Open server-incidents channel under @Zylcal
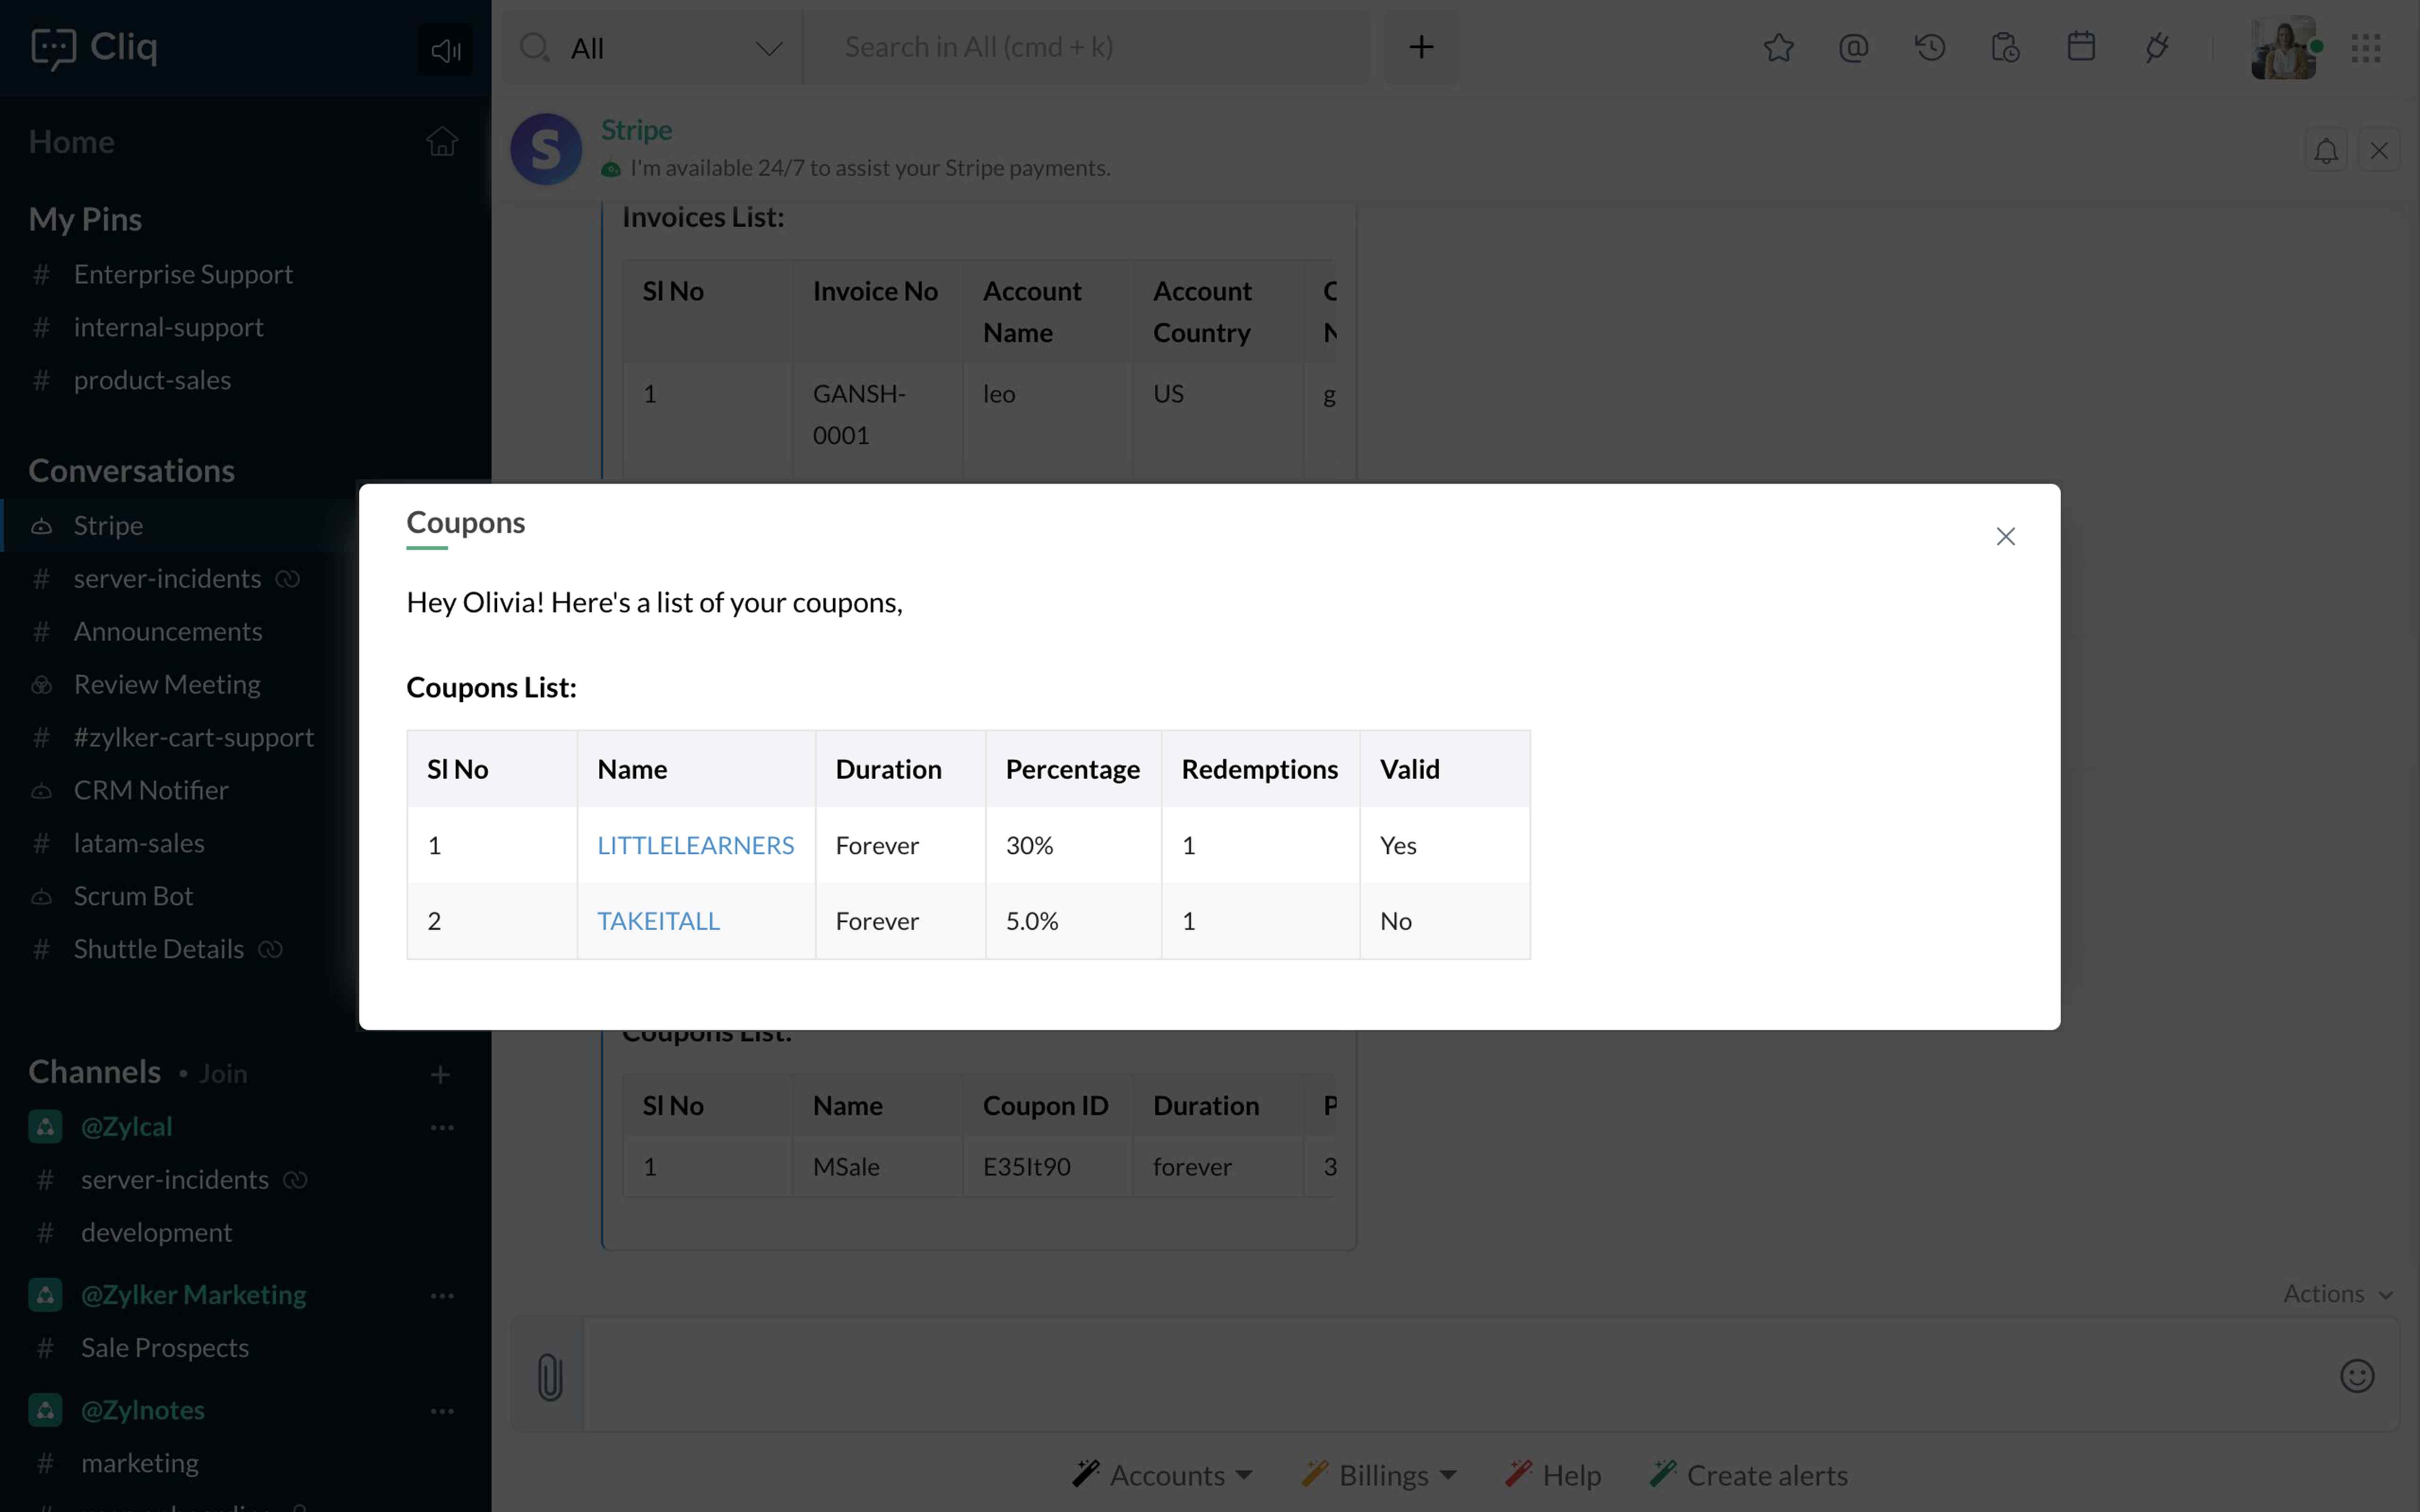 coord(175,1179)
